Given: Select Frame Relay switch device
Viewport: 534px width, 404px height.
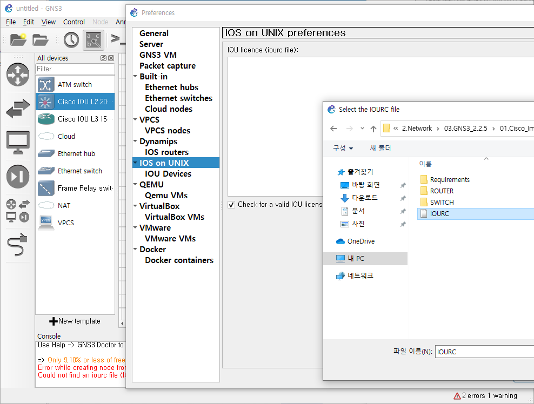Looking at the screenshot, I should click(75, 188).
